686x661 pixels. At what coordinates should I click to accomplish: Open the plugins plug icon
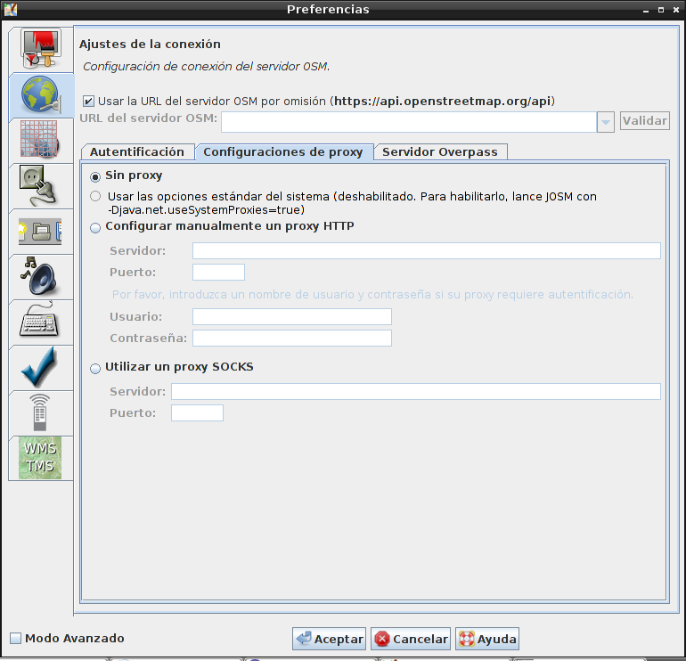[40, 185]
